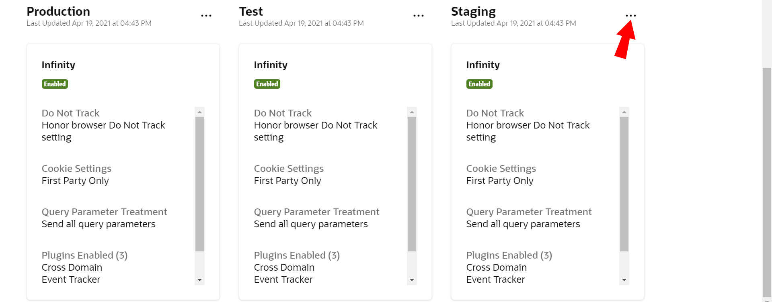Click the page vertical scrollbar on right
772x302 pixels.
767,181
